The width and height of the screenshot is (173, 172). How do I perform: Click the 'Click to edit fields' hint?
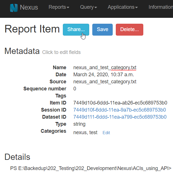[61, 52]
